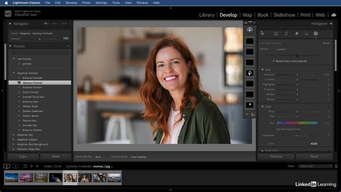This screenshot has width=341, height=192.
Task: Open grid view icon in filmstrip bar
Action: click(x=26, y=166)
